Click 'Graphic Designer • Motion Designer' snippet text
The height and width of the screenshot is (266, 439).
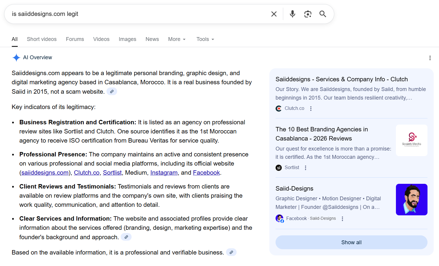click(328, 203)
